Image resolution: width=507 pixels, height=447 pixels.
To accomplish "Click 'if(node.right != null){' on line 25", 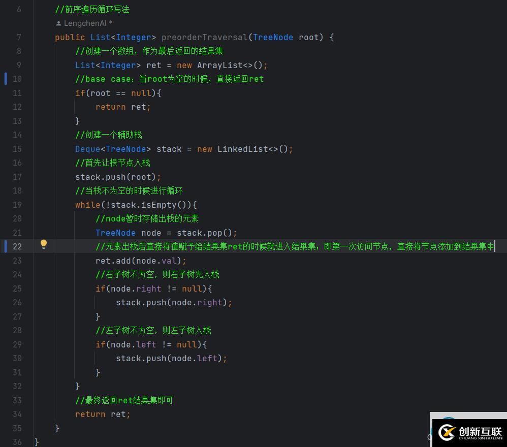I will tap(154, 289).
